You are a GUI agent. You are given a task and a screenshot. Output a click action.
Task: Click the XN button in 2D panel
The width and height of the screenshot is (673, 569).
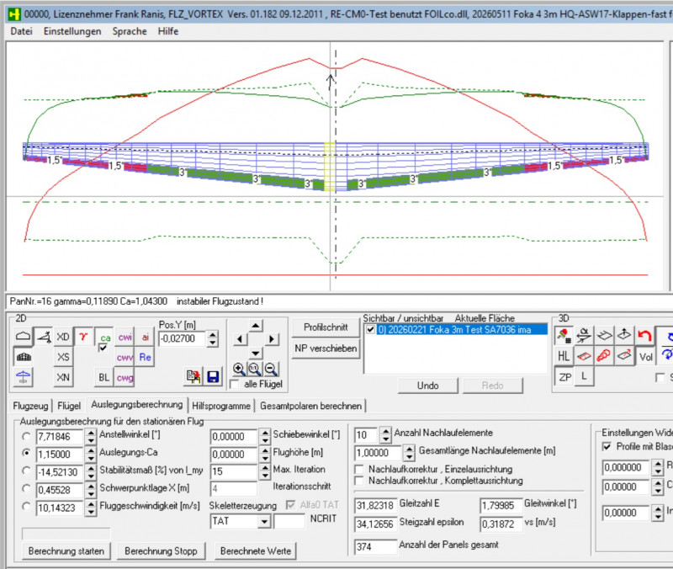[63, 377]
